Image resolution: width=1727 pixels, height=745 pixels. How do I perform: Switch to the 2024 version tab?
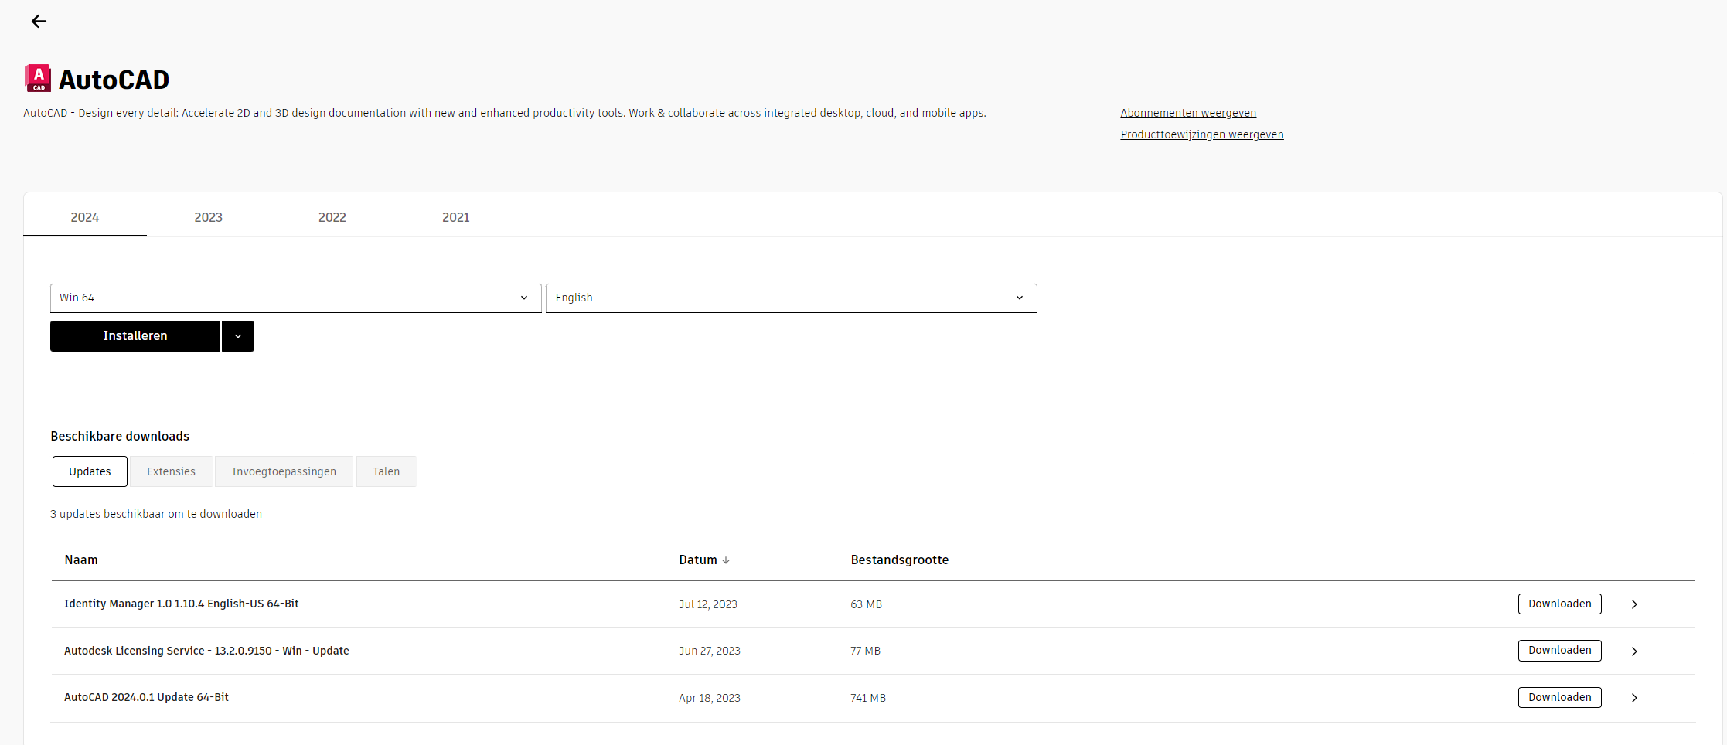tap(85, 217)
